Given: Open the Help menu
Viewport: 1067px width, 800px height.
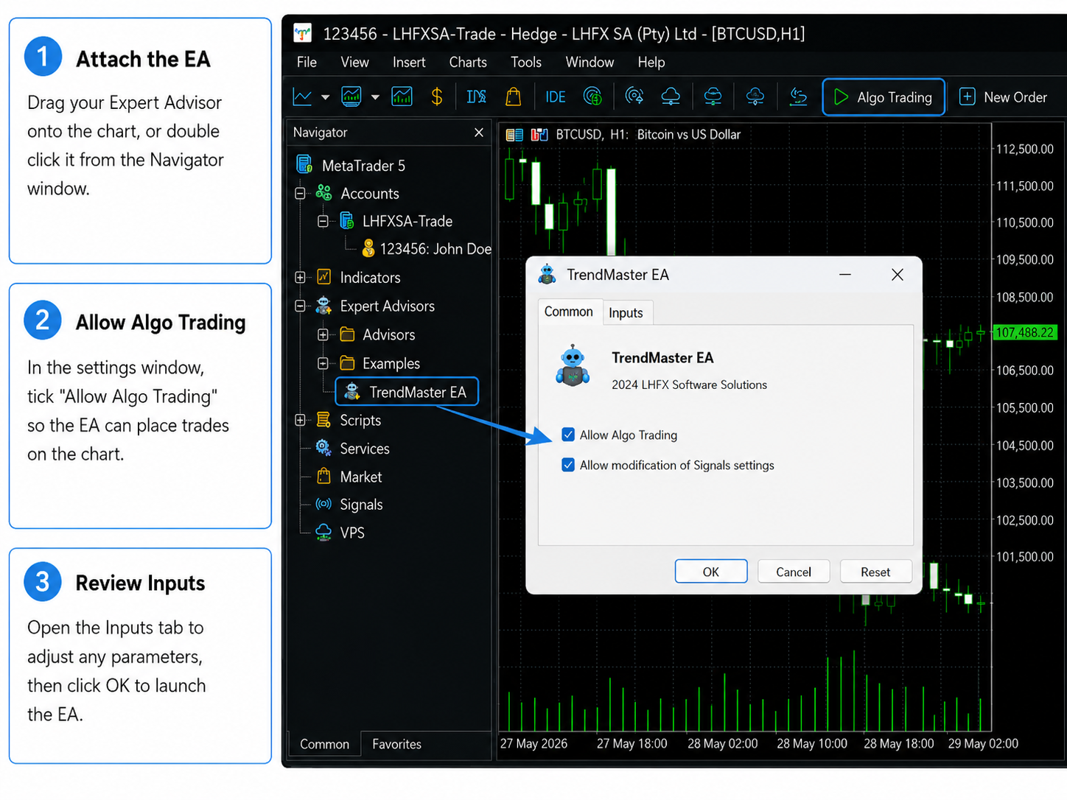Looking at the screenshot, I should [651, 63].
